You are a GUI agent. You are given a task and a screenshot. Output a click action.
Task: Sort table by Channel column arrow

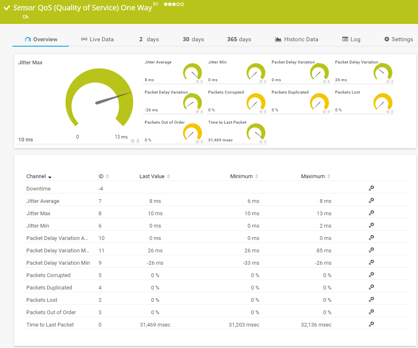coord(50,177)
